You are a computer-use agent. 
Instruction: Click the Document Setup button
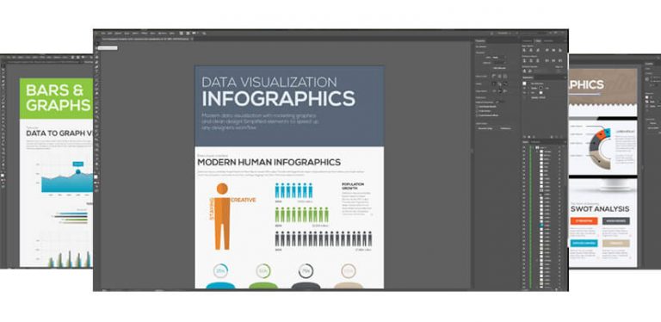point(485,128)
